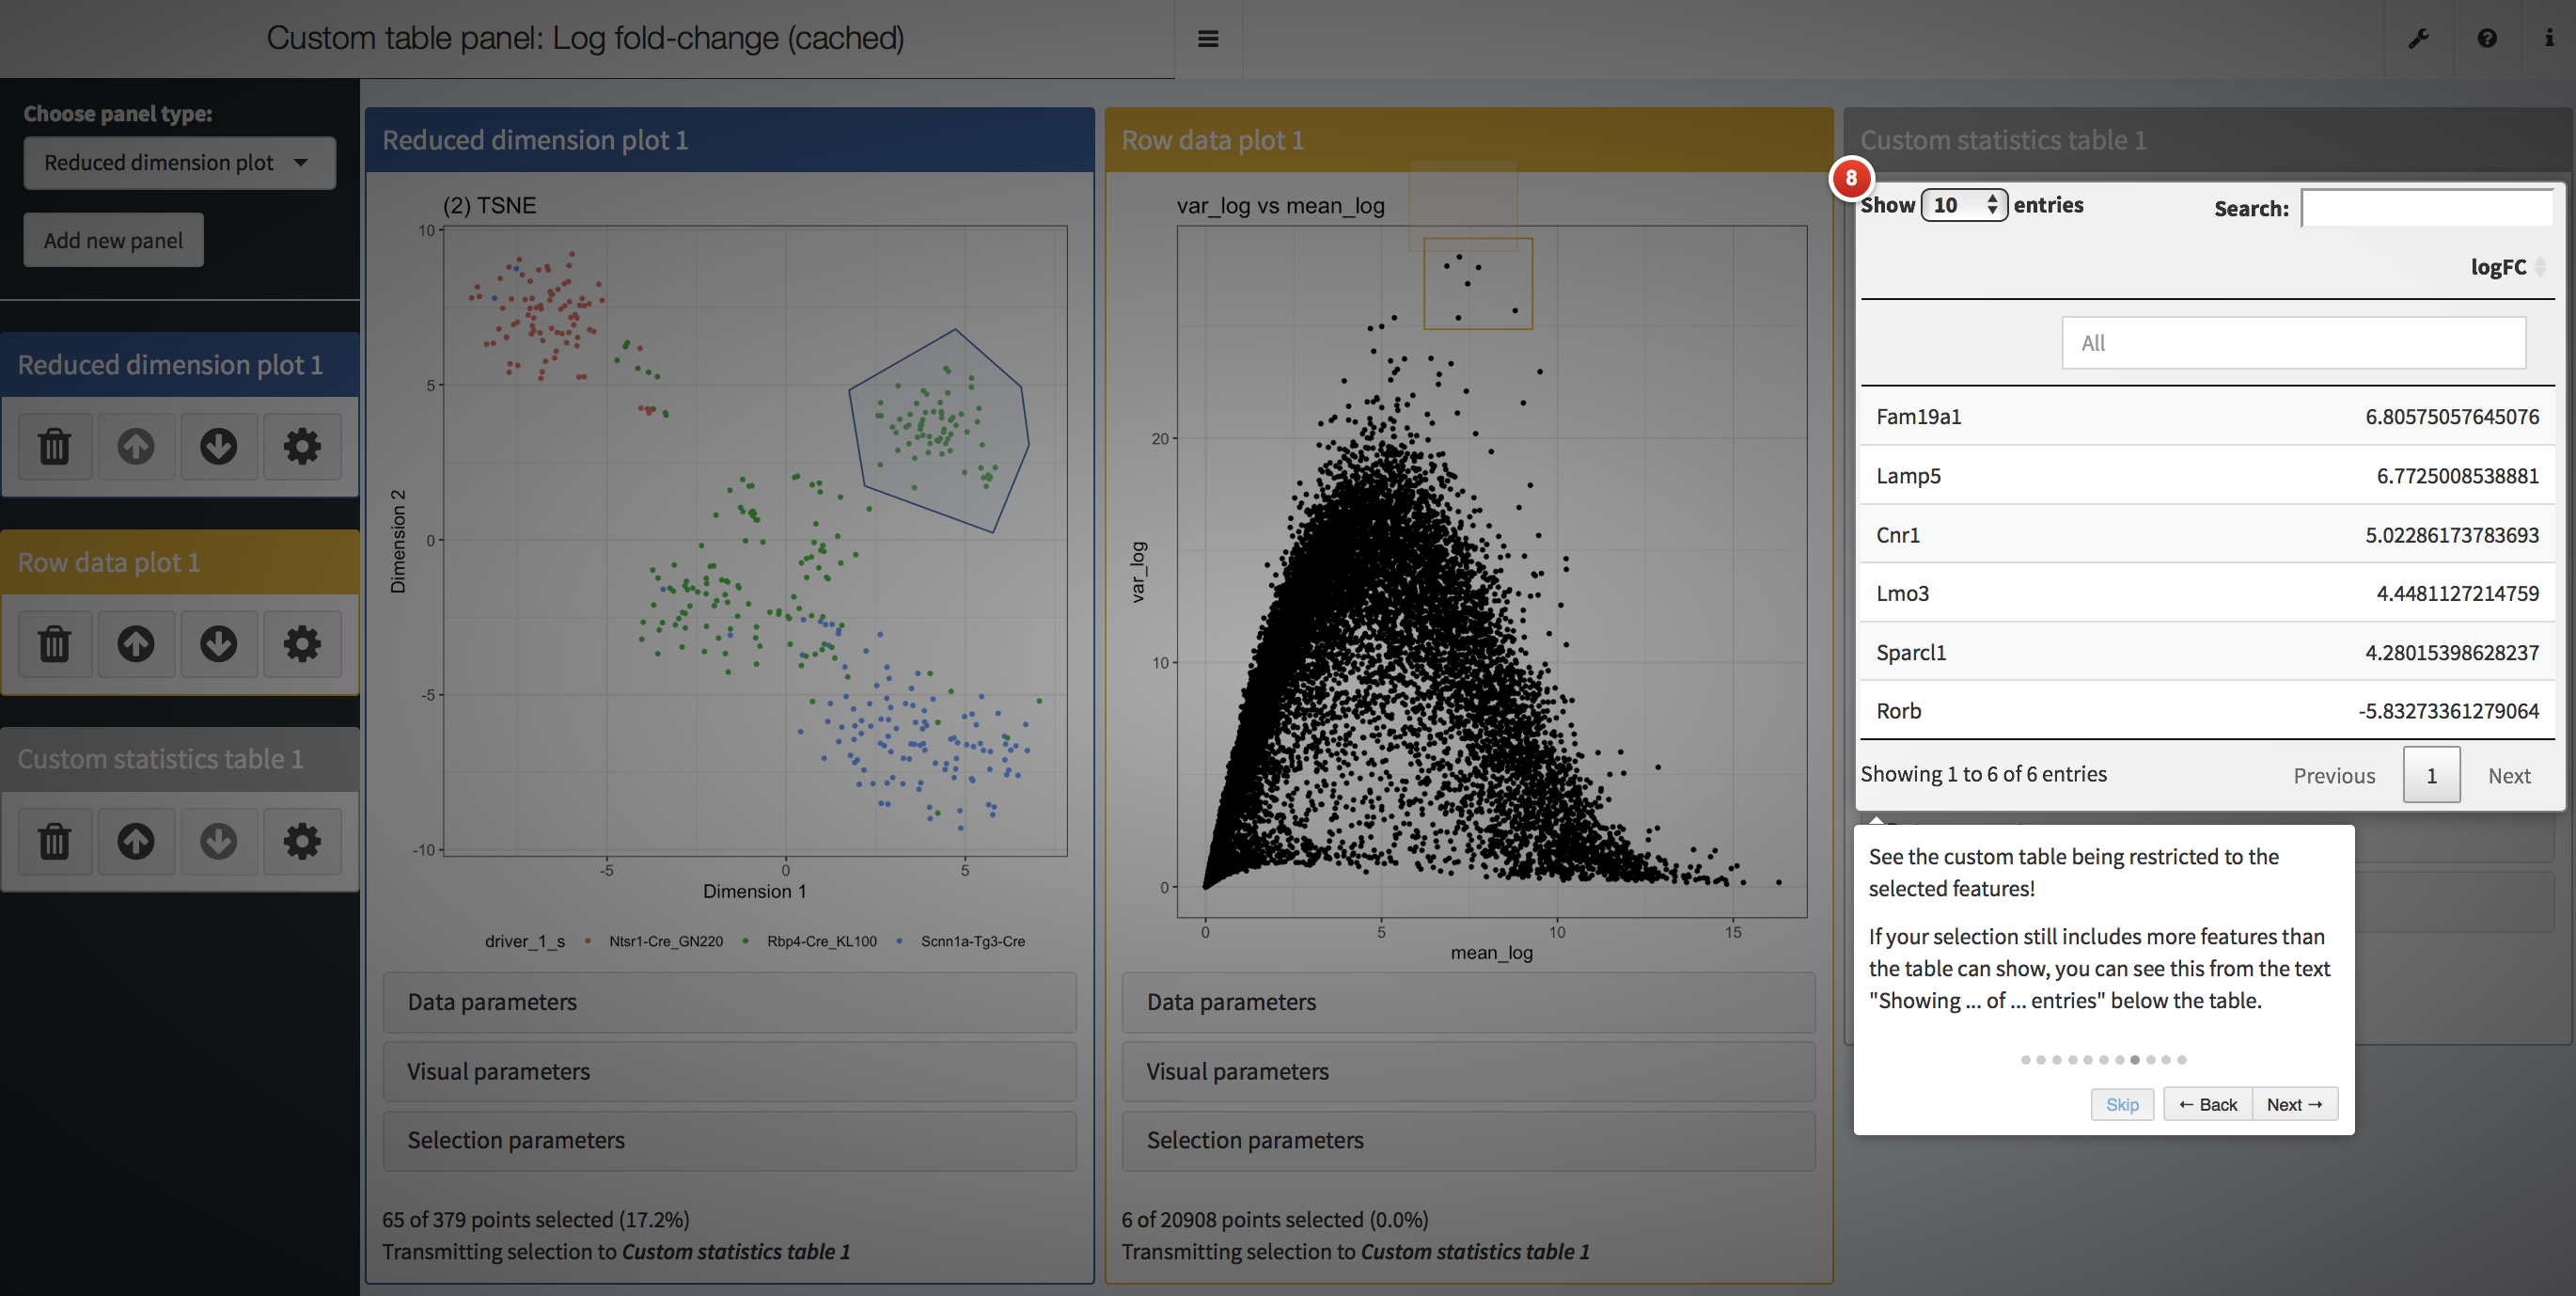Open settings gear for Custom statistics table 1

[x=302, y=841]
